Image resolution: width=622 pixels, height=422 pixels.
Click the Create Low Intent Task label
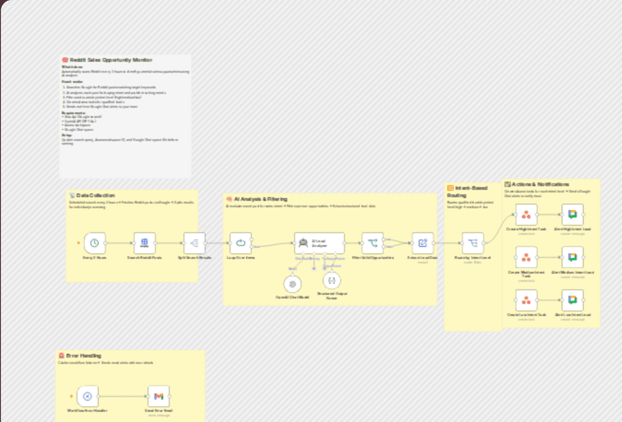coord(526,315)
